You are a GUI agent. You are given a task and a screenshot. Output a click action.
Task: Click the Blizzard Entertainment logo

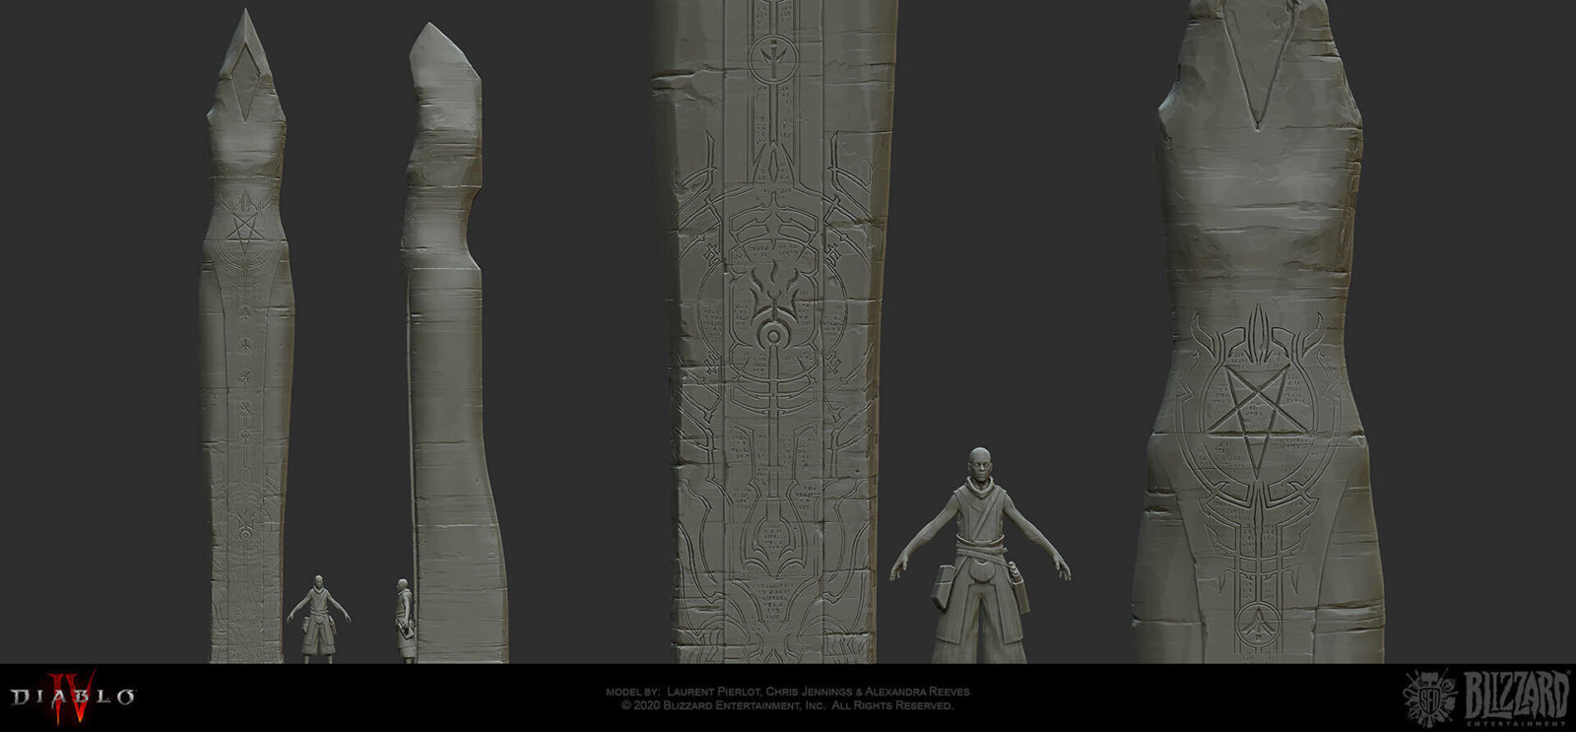[1516, 697]
